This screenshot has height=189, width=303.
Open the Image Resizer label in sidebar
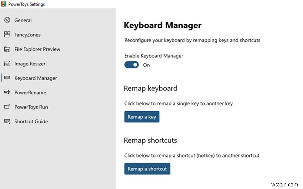pyautogui.click(x=30, y=64)
